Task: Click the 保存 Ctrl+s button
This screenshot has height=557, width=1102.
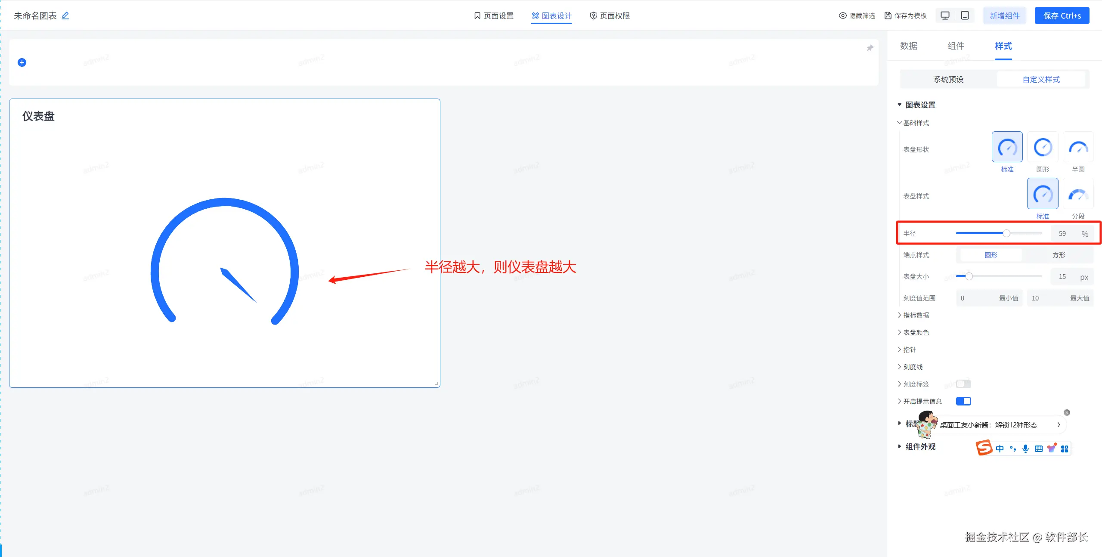Action: point(1062,15)
